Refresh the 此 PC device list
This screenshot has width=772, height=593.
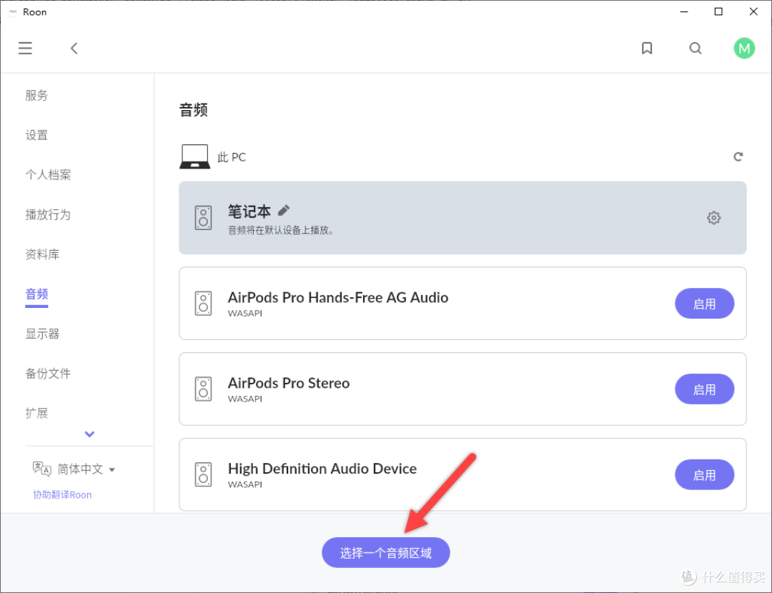(x=738, y=156)
